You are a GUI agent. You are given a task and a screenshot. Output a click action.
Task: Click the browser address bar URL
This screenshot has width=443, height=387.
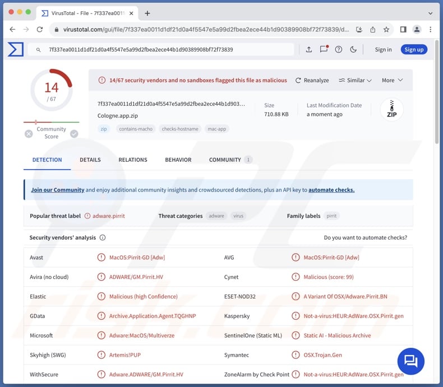(x=206, y=29)
